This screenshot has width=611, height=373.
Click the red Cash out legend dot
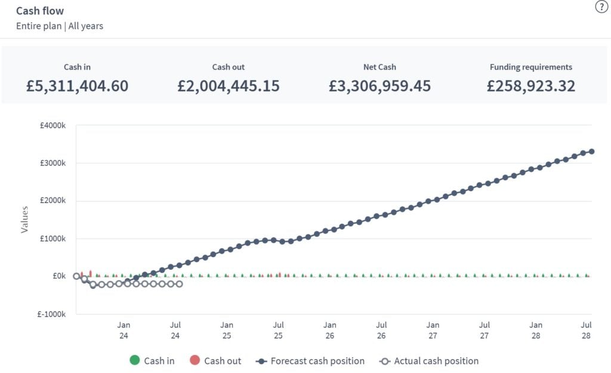pyautogui.click(x=195, y=360)
